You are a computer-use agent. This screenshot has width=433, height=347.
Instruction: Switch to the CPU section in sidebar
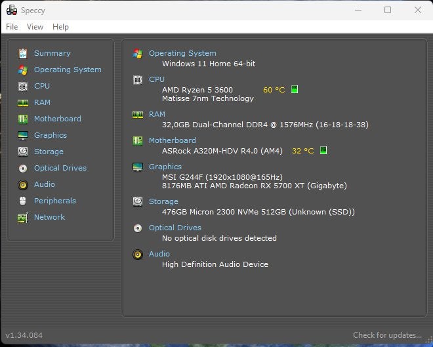42,86
